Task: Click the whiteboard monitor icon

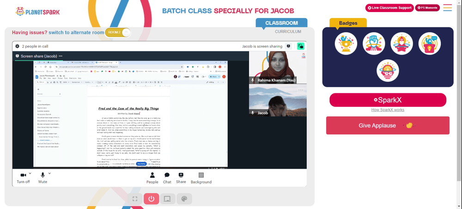Action: (x=167, y=199)
